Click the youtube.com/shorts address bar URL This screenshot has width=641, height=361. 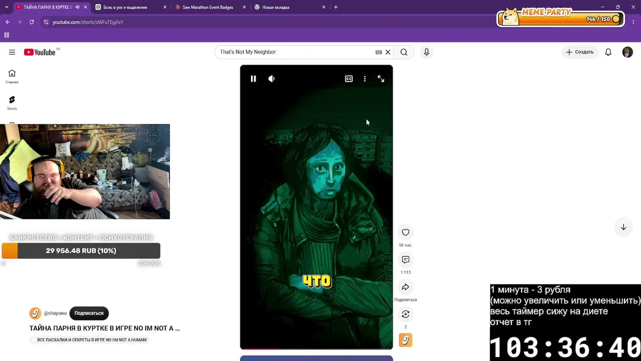[x=88, y=22]
